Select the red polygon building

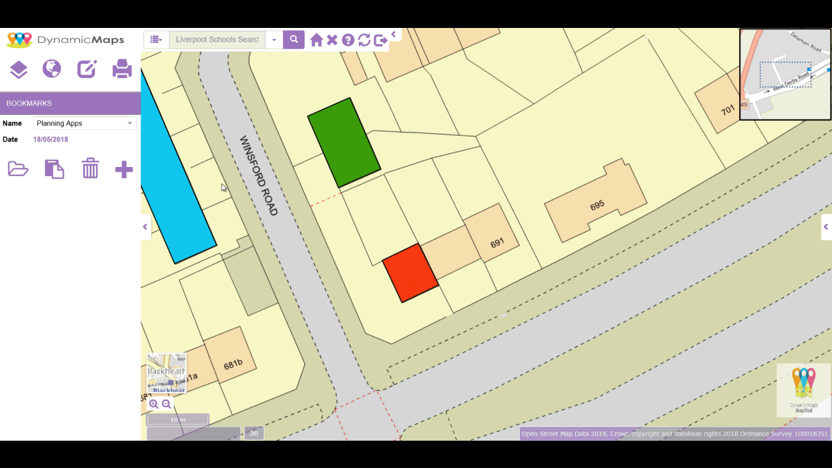tap(411, 273)
